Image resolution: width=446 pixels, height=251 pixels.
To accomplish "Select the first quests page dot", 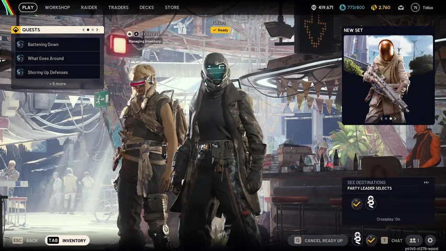I will point(88,30).
